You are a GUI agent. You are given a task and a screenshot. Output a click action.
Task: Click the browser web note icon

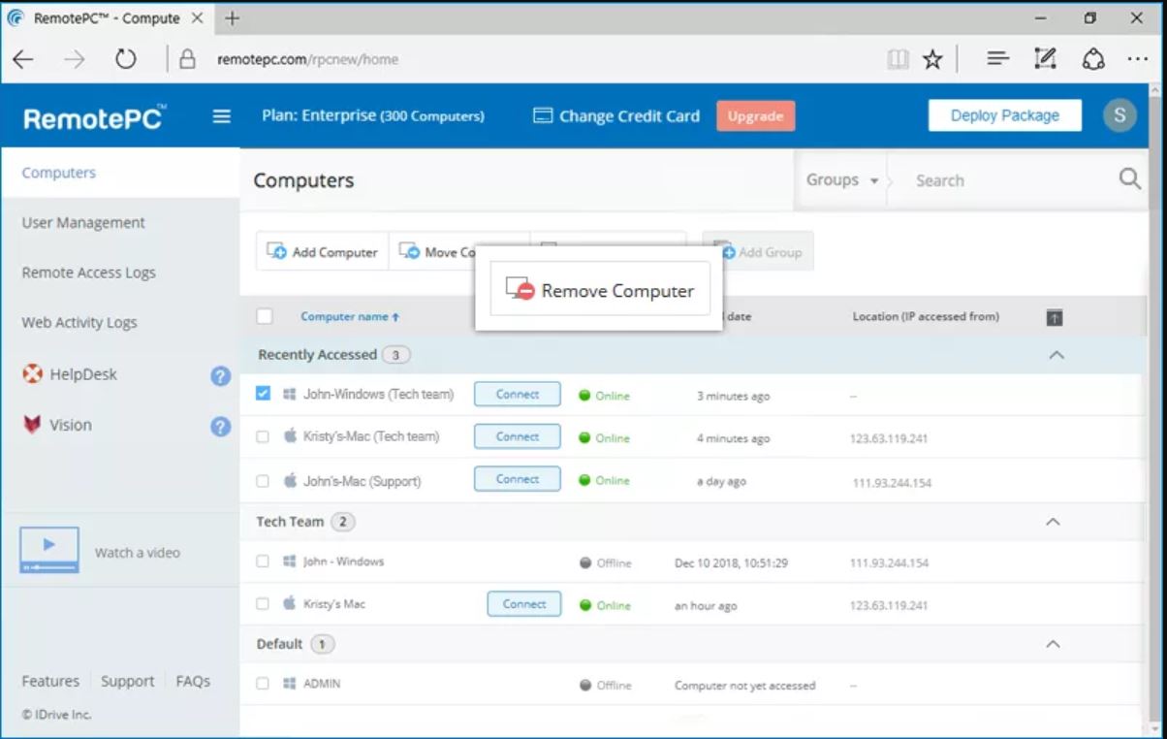pyautogui.click(x=1045, y=59)
